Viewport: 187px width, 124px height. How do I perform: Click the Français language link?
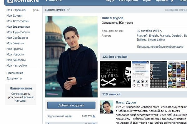click(x=165, y=36)
